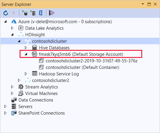This screenshot has width=160, height=133.
Task: Expand the contosohdicluster2 node
Action: pyautogui.click(x=19, y=80)
